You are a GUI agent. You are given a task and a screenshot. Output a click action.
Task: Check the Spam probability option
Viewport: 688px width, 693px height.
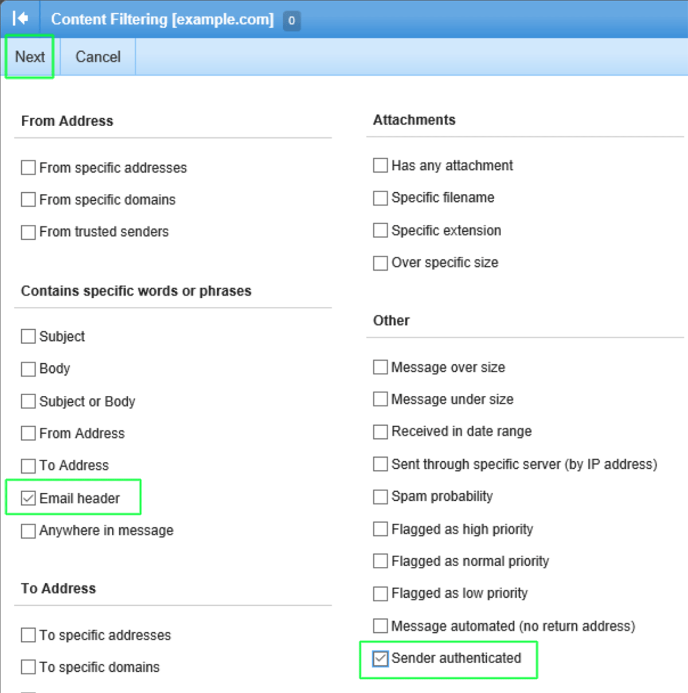pyautogui.click(x=380, y=496)
